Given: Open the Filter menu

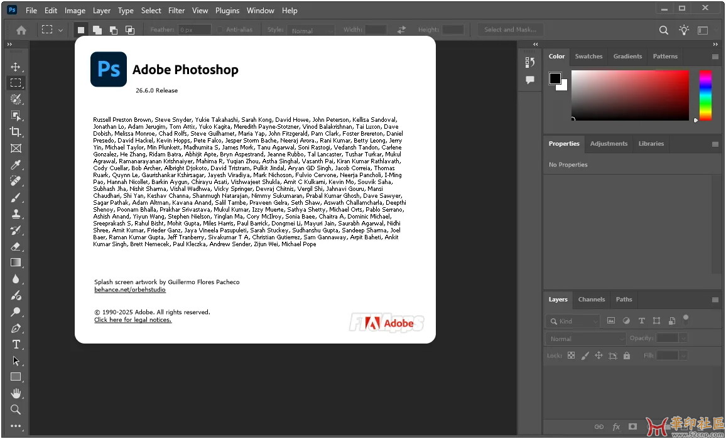Looking at the screenshot, I should [x=176, y=10].
